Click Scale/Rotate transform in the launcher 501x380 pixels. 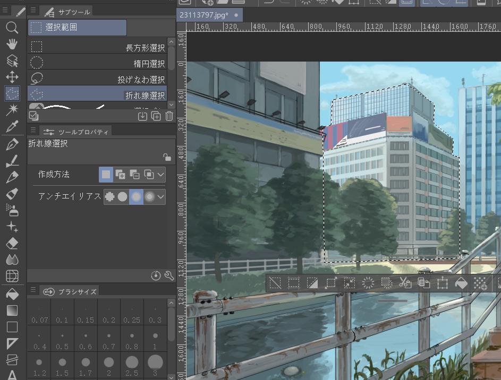coord(442,283)
